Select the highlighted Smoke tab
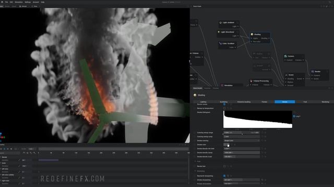Viewport: 334px width, 187px height. pos(285,102)
